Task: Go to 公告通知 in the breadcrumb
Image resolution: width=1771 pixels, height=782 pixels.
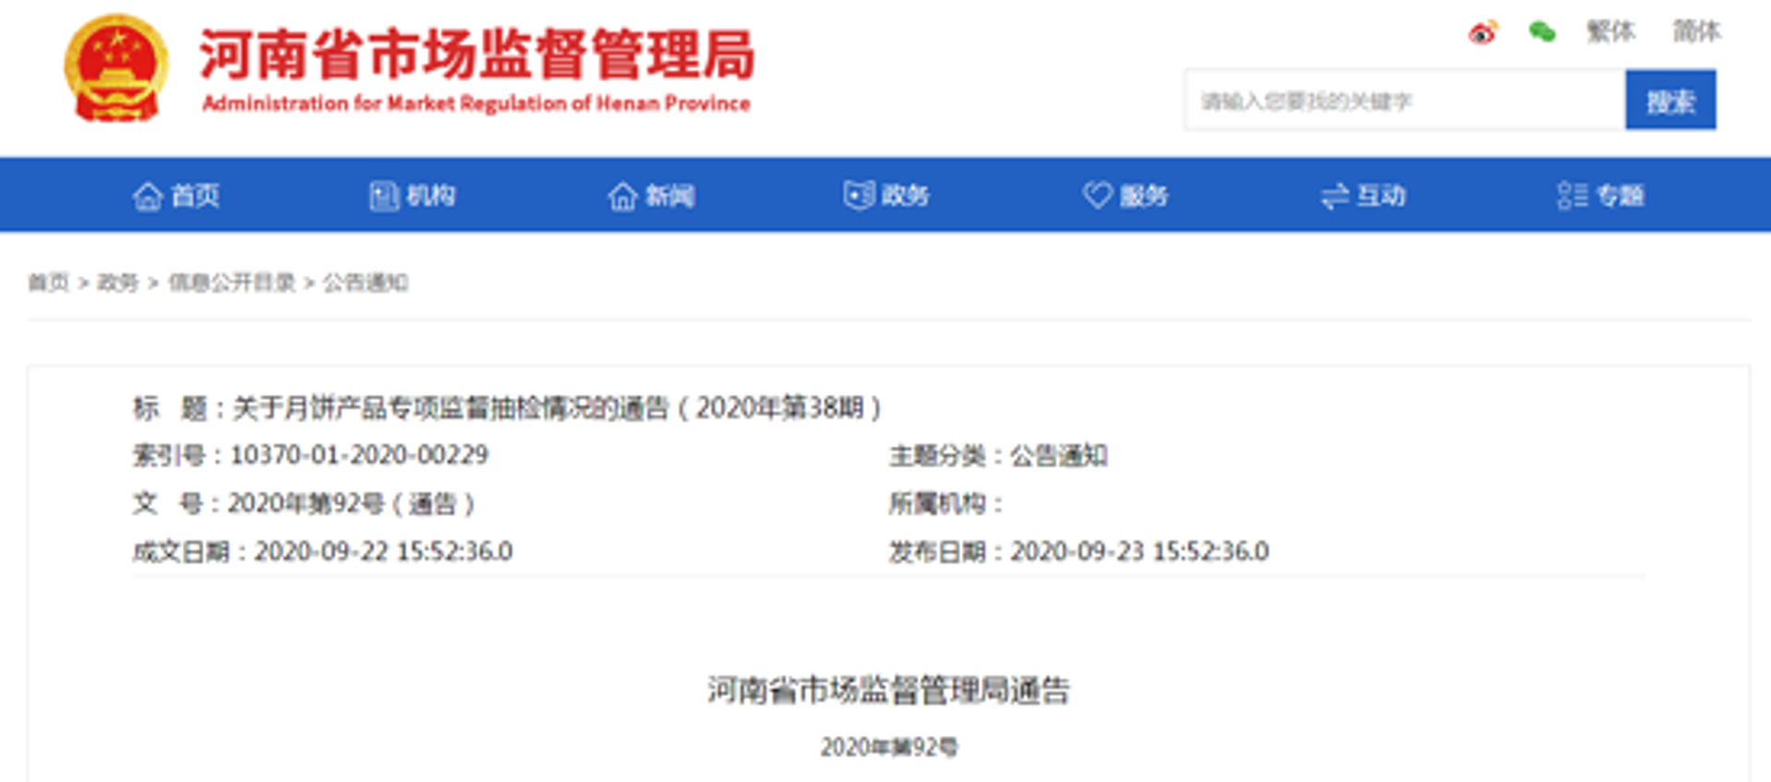Action: coord(365,282)
